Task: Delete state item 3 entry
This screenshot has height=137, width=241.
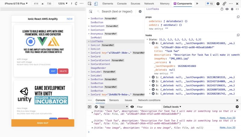Action: click(x=153, y=85)
